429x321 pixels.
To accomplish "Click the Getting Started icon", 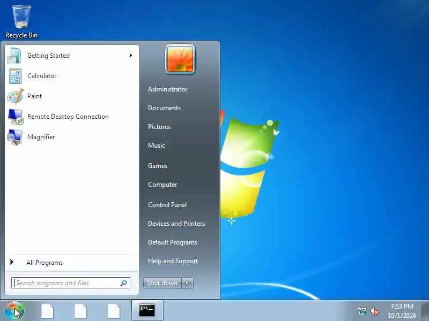I will (14, 56).
